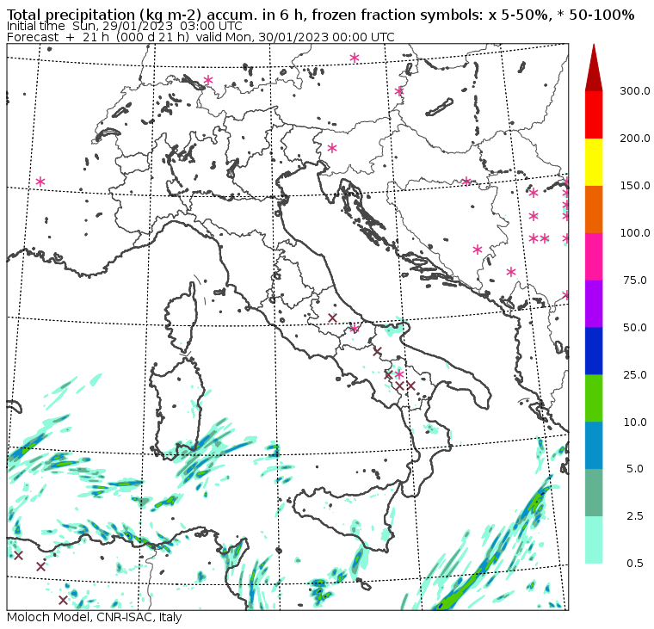This screenshot has width=654, height=629.
Task: Click the dark red arrow atop colorbar
Action: click(x=594, y=68)
